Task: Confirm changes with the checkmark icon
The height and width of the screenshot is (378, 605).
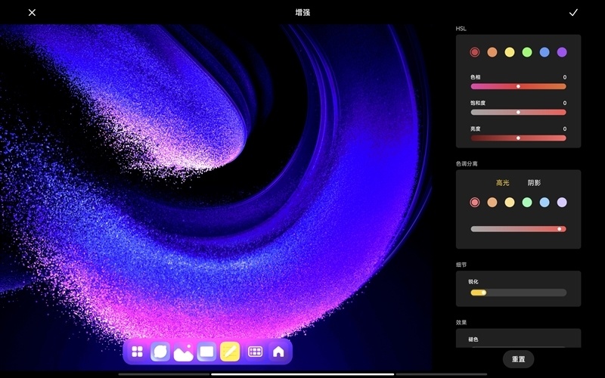Action: coord(573,13)
